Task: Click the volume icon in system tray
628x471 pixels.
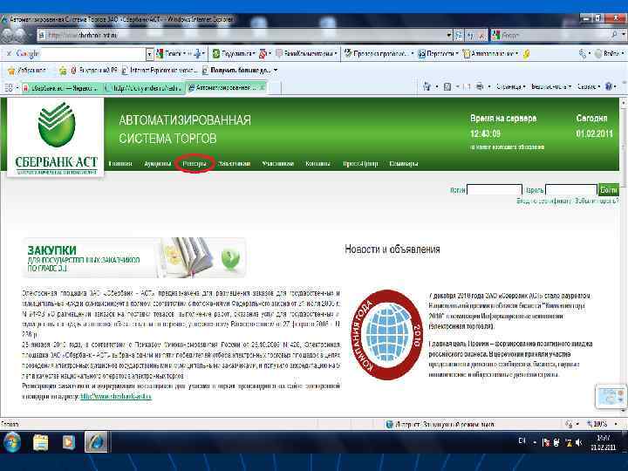Action: [578, 442]
